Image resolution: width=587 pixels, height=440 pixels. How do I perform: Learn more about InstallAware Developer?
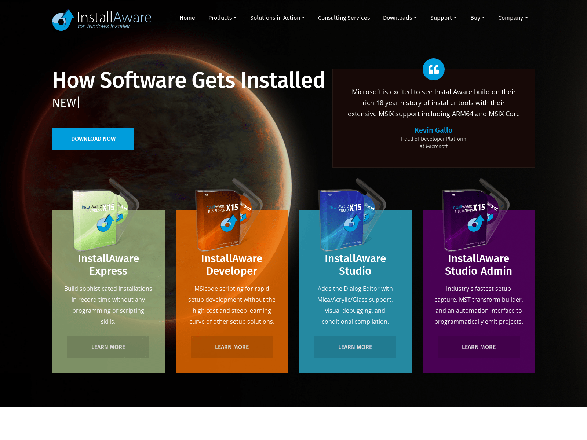coord(232,347)
